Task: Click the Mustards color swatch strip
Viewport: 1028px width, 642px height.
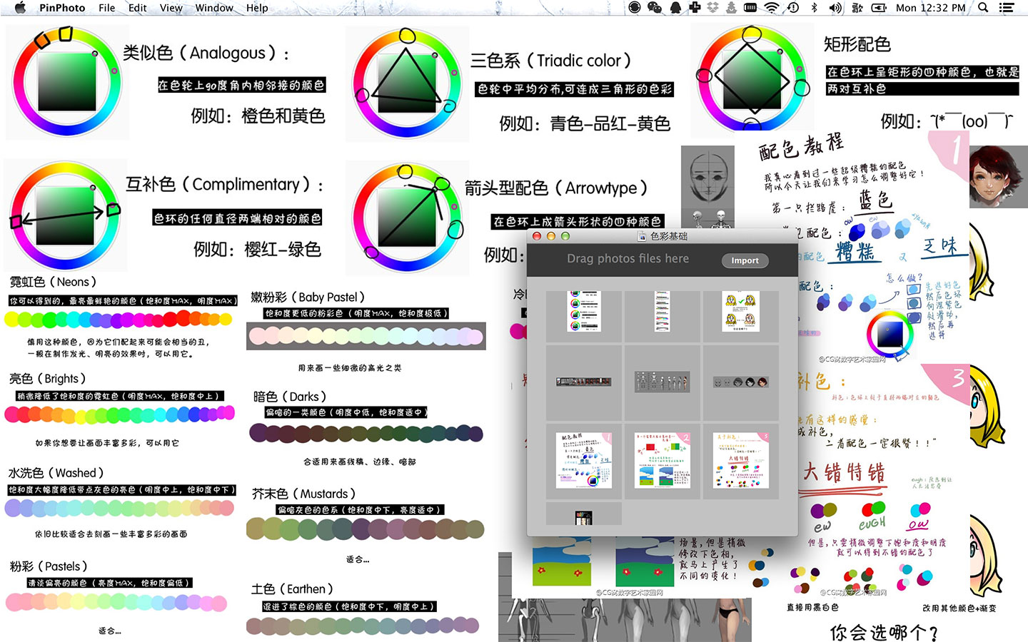Action: pos(366,529)
